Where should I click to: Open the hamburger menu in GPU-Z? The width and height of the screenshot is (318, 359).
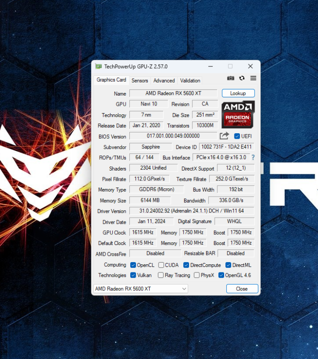coord(253,78)
